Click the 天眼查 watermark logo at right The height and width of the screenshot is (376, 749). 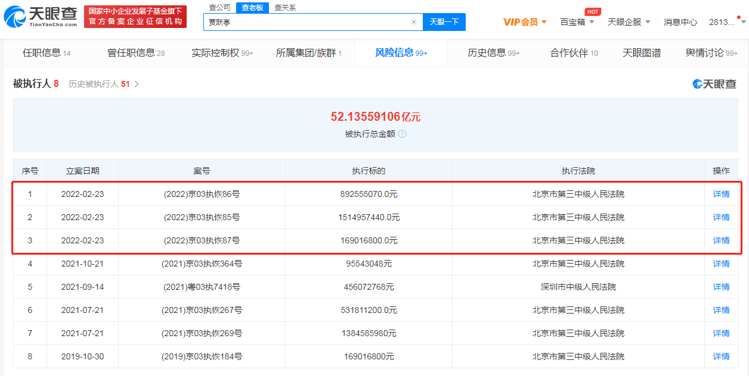tap(714, 84)
